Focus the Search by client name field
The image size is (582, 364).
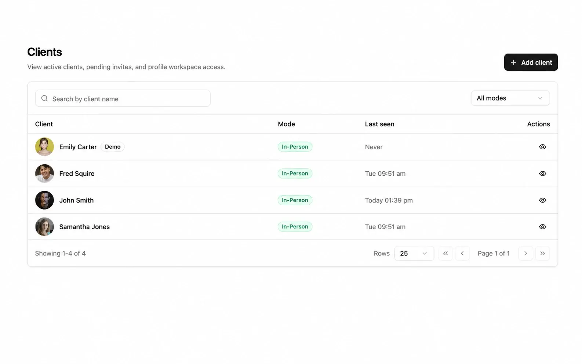click(x=123, y=98)
